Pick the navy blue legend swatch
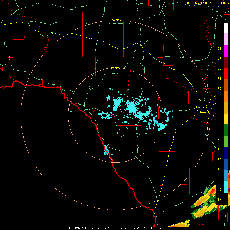Image resolution: width=230 pixels, height=230 pixels. pyautogui.click(x=226, y=153)
